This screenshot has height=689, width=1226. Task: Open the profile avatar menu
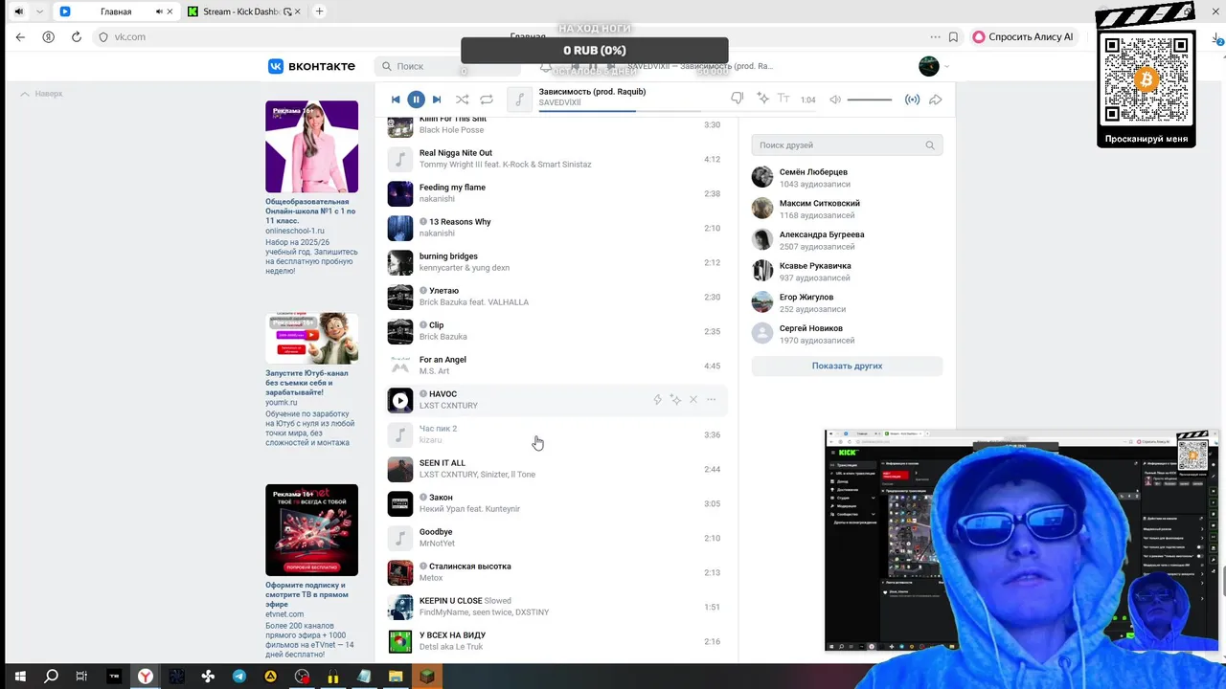934,66
